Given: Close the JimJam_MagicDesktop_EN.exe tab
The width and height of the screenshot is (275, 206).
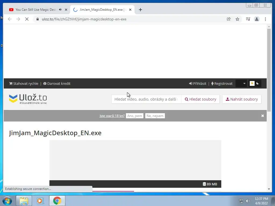Looking at the screenshot, I should (130, 10).
